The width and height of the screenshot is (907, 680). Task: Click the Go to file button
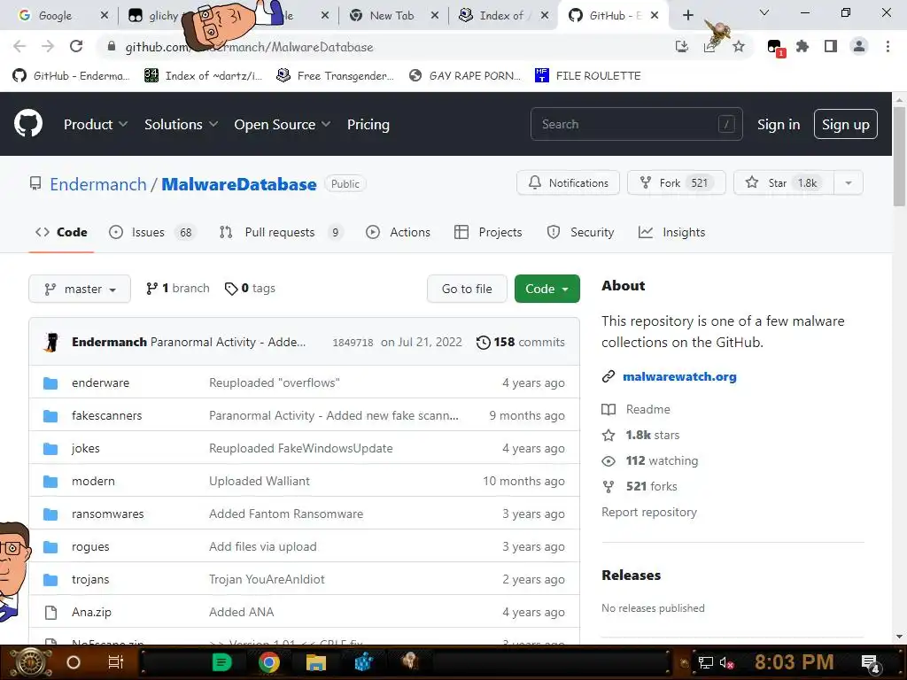467,289
